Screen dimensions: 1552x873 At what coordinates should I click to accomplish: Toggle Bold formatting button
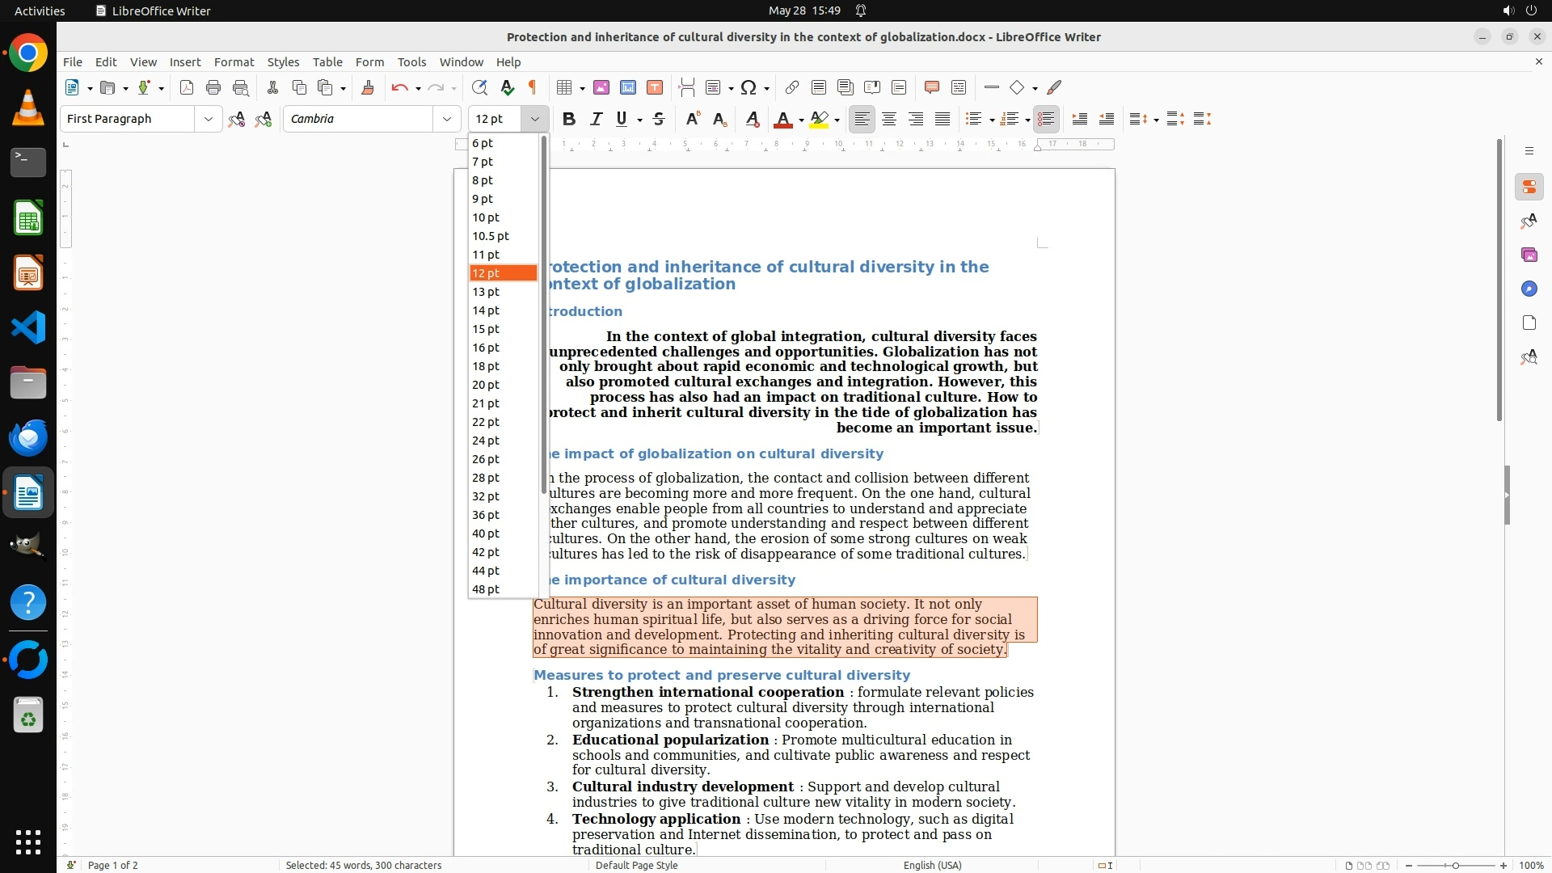point(569,119)
